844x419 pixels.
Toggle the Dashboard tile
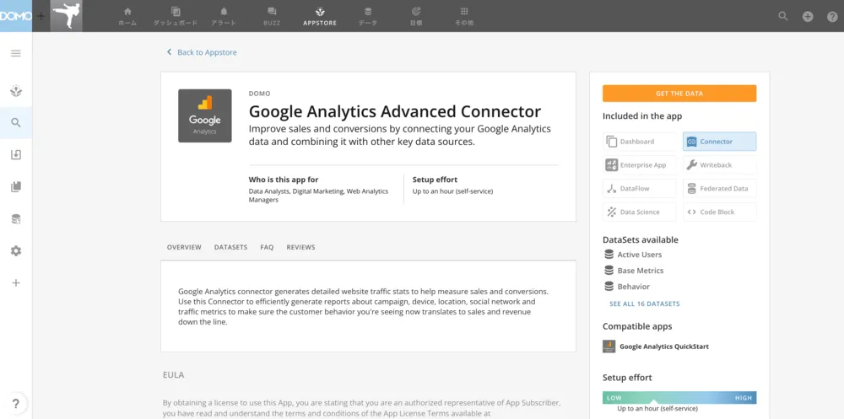click(640, 142)
